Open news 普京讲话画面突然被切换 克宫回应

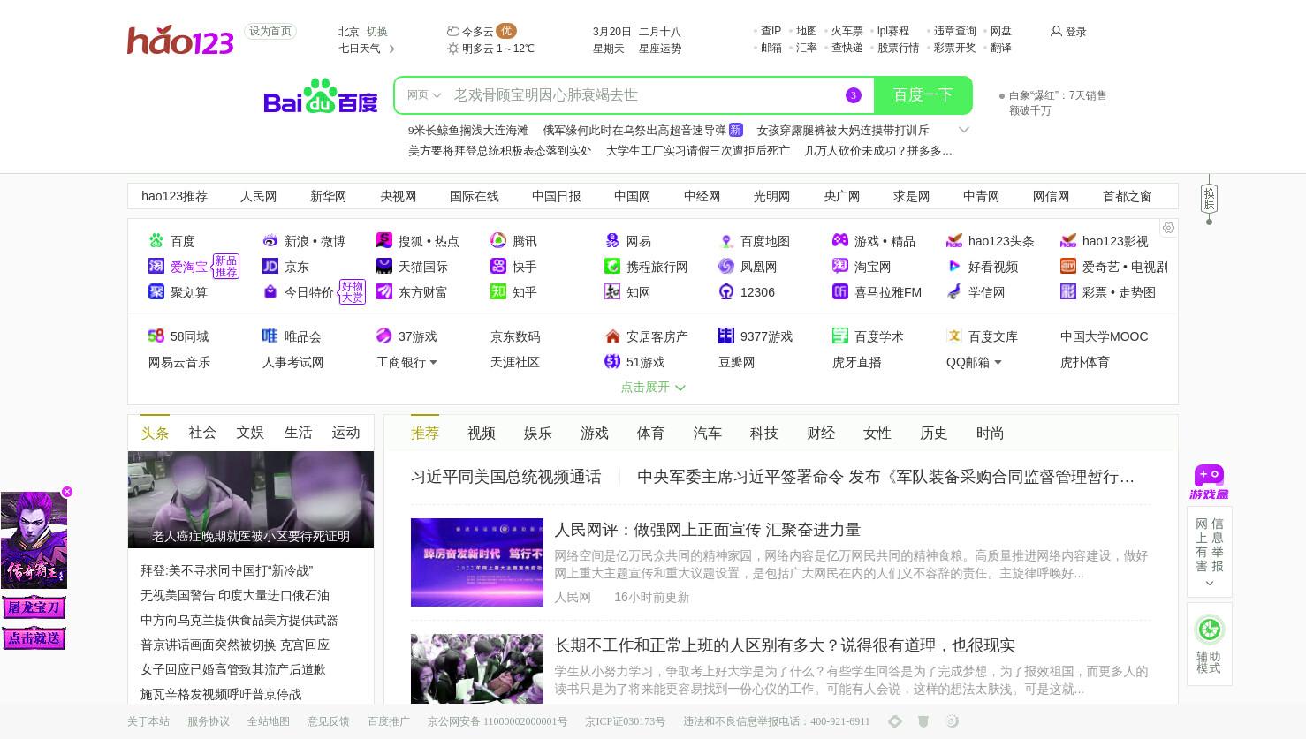click(x=235, y=645)
